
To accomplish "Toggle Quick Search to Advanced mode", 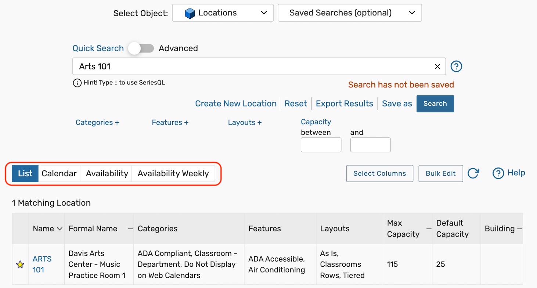I will pyautogui.click(x=141, y=48).
